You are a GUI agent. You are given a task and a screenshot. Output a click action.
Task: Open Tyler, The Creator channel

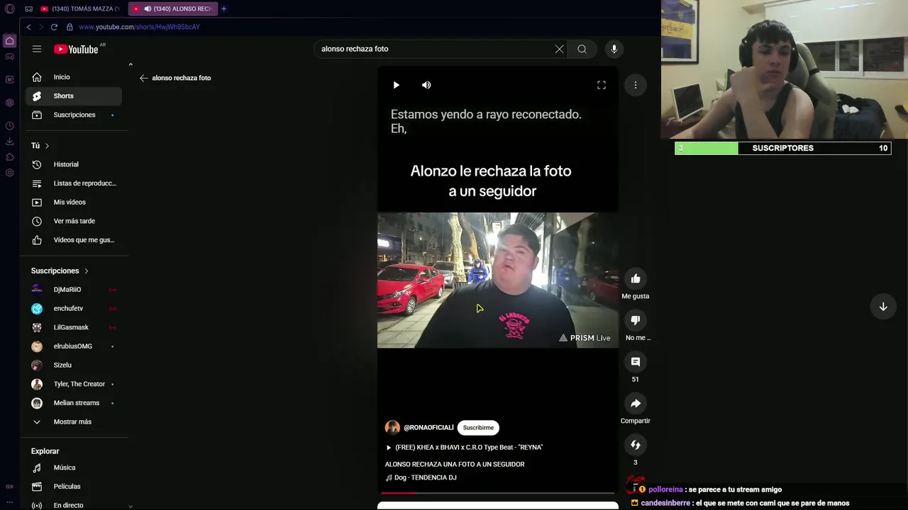pyautogui.click(x=74, y=384)
